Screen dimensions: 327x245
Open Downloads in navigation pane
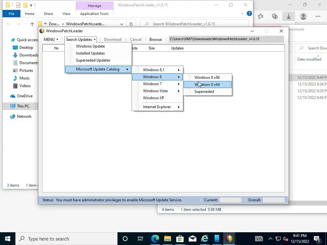click(x=26, y=55)
